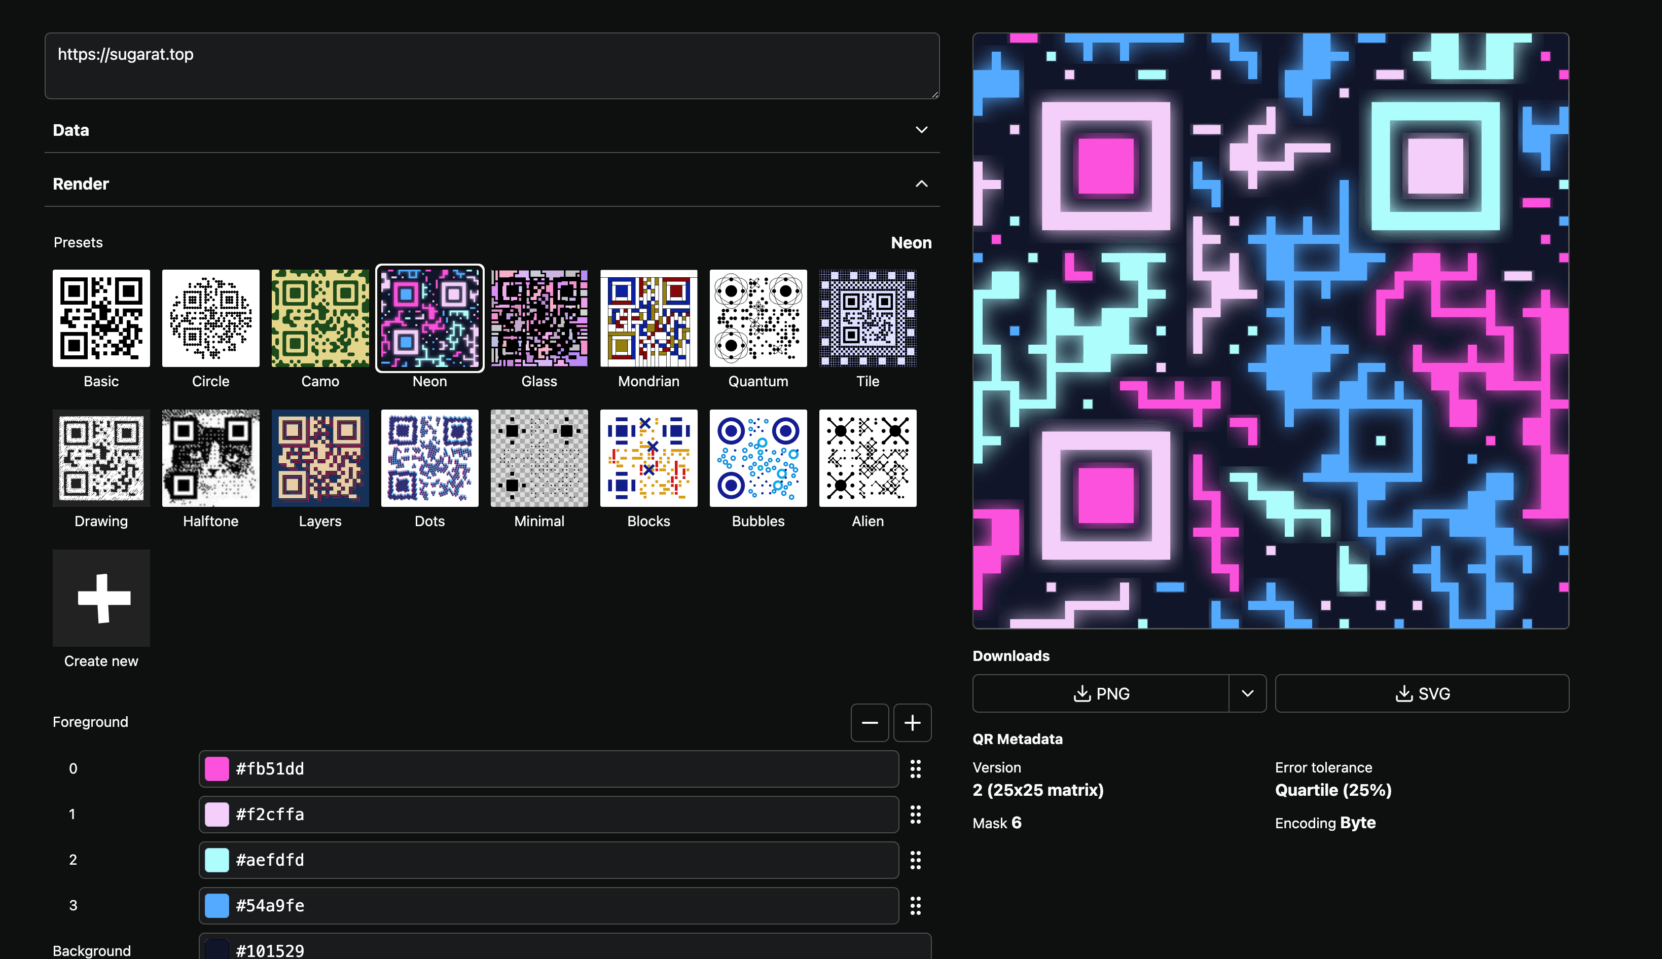Open PNG download options dropdown arrow
This screenshot has height=959, width=1662.
coord(1247,693)
